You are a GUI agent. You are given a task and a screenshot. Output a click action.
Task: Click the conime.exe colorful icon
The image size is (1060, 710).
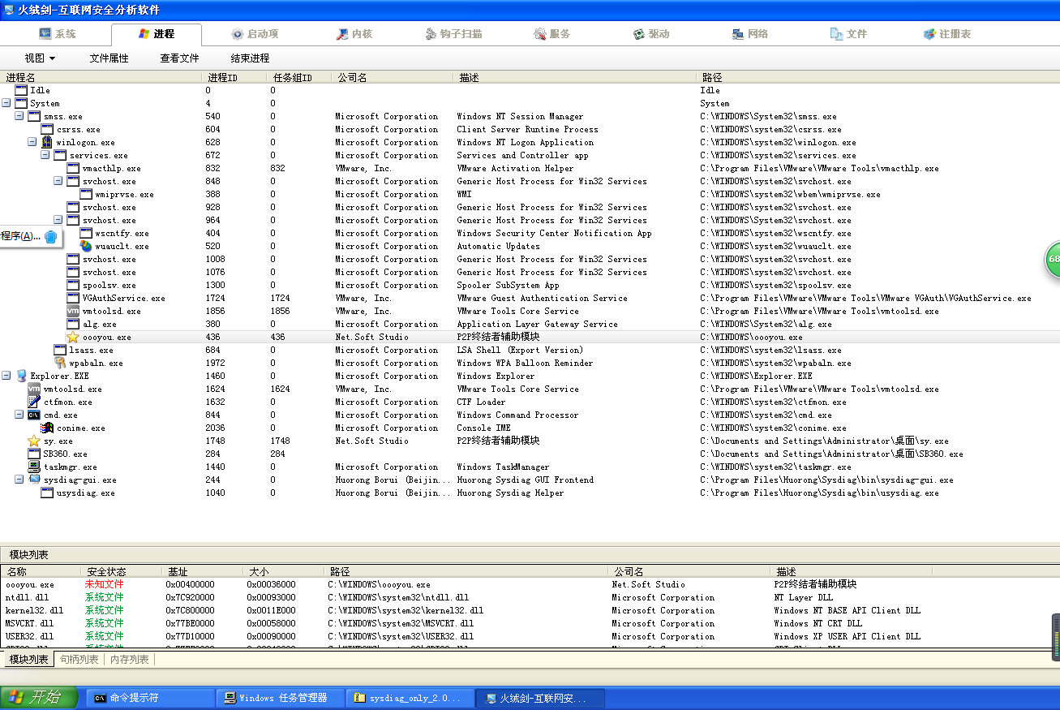(x=47, y=428)
